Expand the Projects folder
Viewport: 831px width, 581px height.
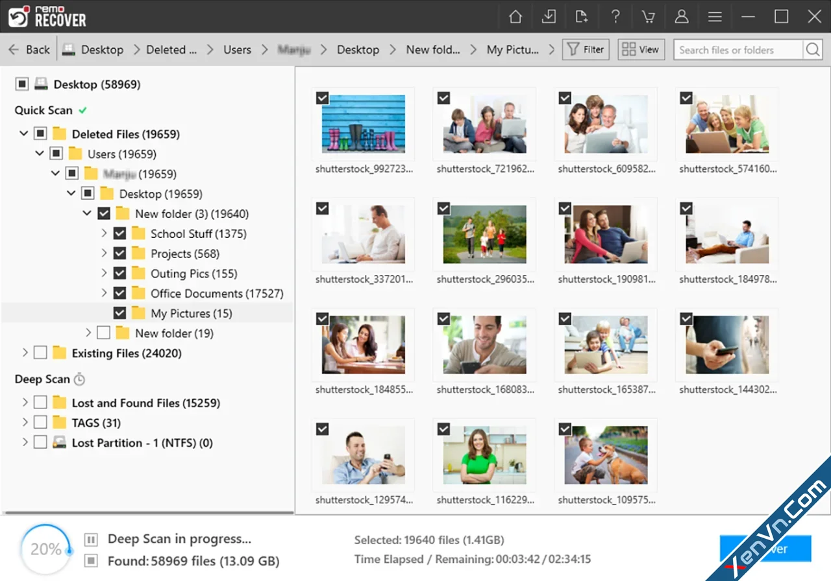[104, 254]
